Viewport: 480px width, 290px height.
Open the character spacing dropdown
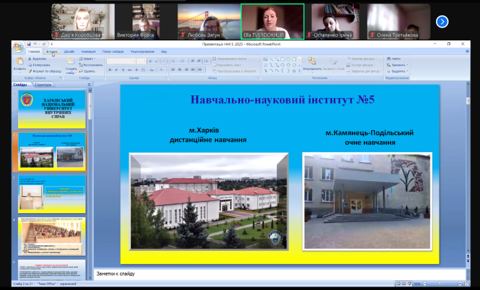tap(143, 70)
